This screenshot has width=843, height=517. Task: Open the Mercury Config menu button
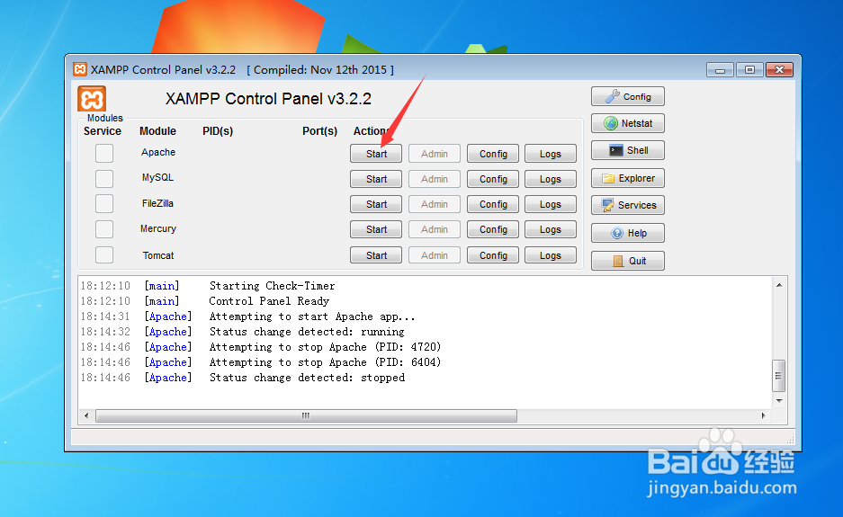(493, 229)
